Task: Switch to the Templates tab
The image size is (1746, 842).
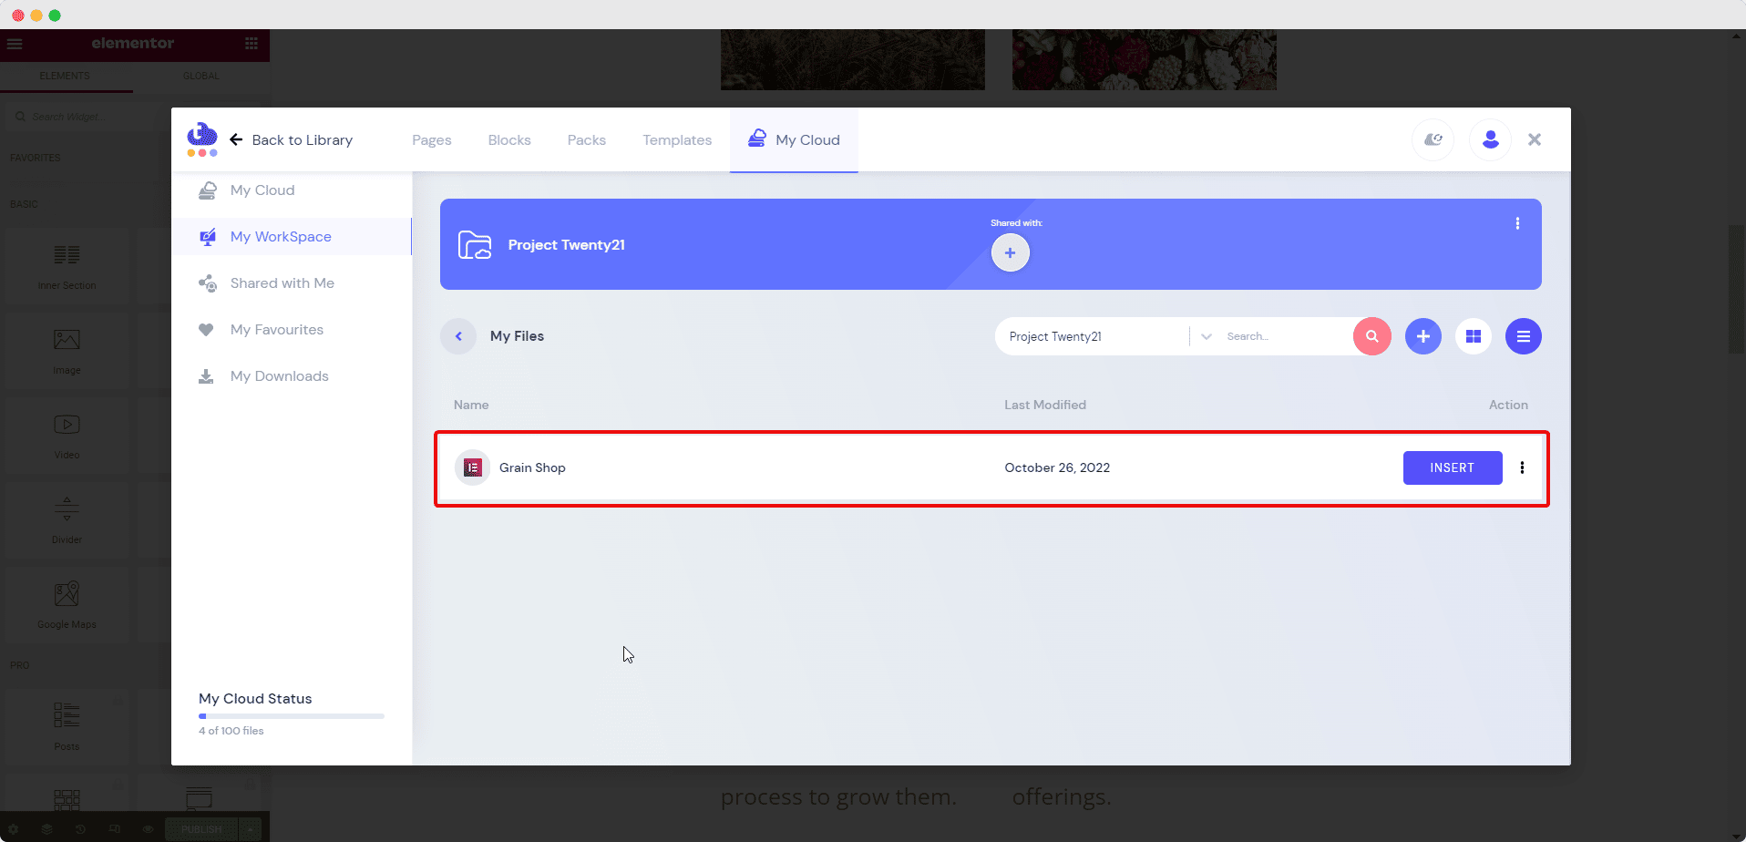Action: click(677, 139)
